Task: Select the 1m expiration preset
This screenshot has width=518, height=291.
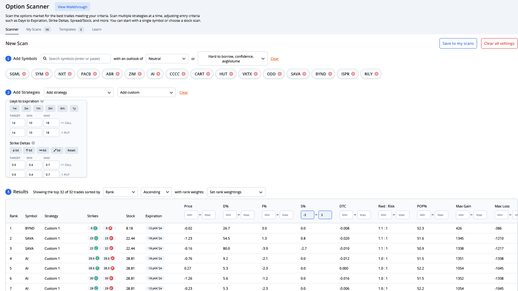Action: (38, 108)
